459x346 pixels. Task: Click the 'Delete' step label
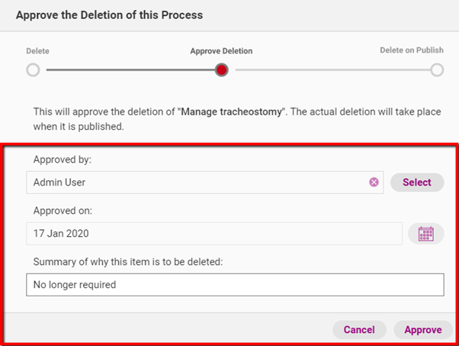38,51
